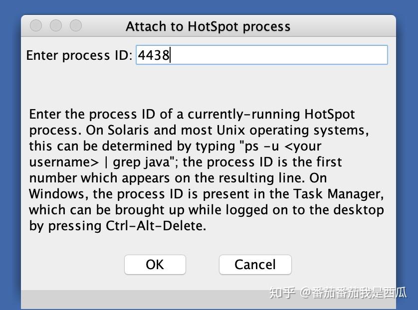The width and height of the screenshot is (418, 310).
Task: Click the Zhihu watermark text
Action: coord(338,293)
